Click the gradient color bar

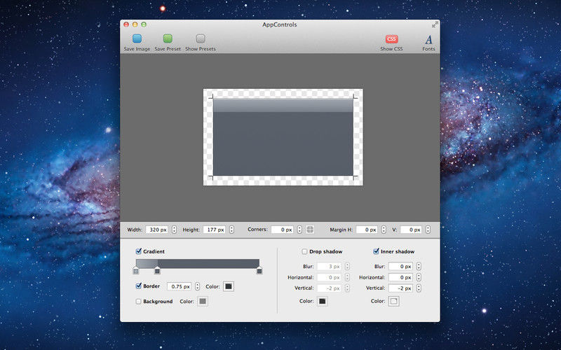click(x=198, y=264)
